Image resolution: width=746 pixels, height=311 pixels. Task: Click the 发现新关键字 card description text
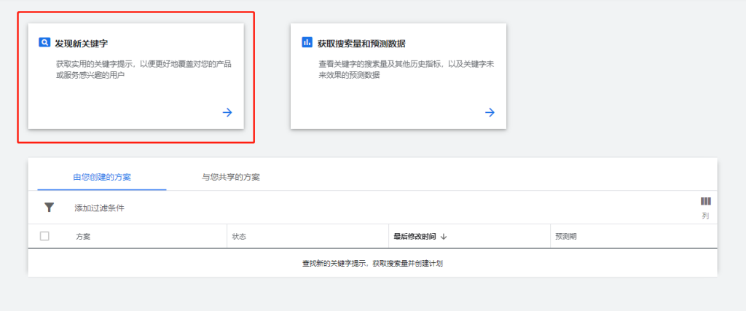click(144, 70)
